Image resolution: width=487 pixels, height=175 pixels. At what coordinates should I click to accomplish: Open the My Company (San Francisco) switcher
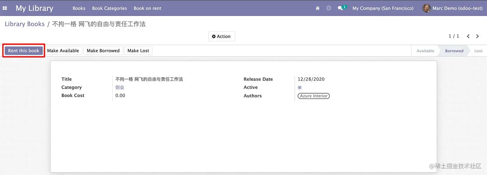[x=383, y=8]
